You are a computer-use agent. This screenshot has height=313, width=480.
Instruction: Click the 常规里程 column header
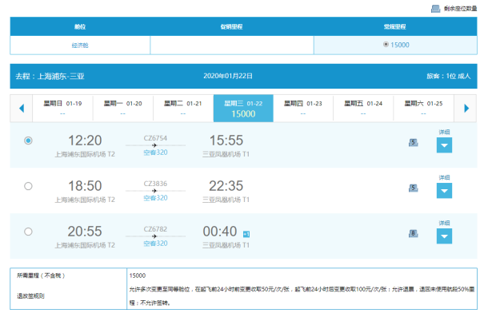[x=395, y=26]
